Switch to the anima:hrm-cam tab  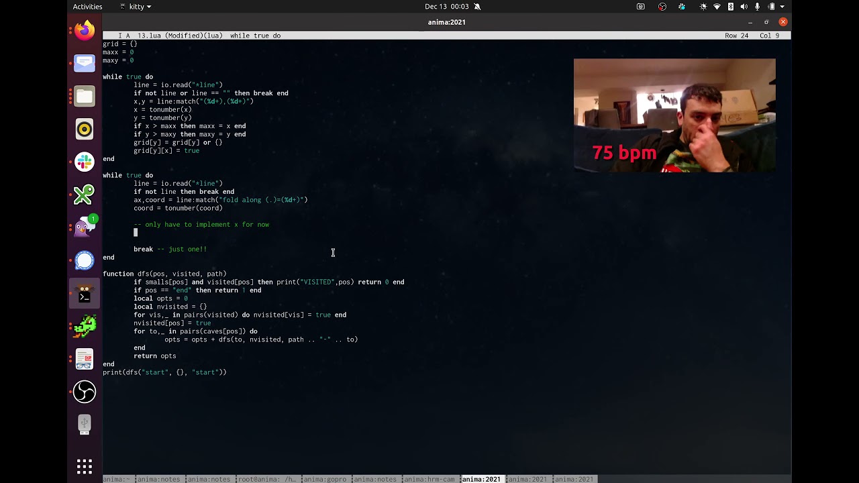pos(429,479)
